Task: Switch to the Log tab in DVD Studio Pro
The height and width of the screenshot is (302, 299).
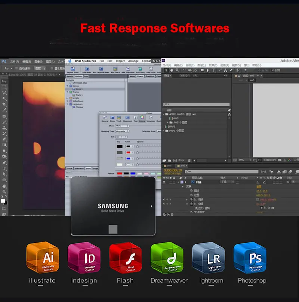Action: point(86,76)
